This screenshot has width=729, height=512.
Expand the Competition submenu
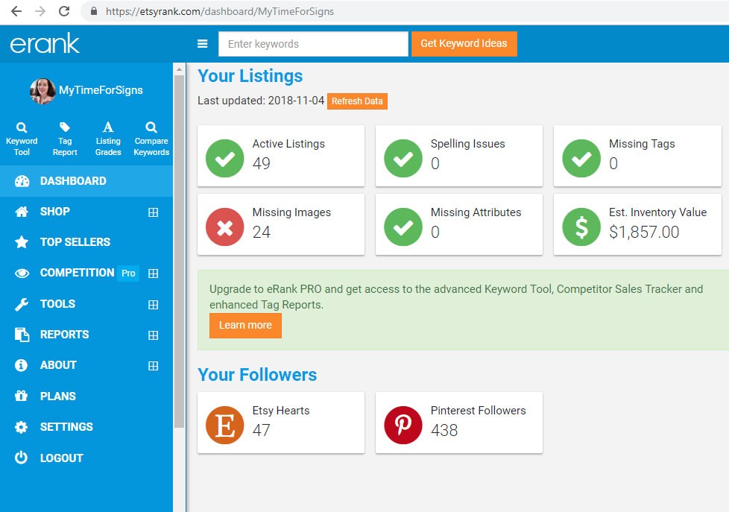pos(153,274)
